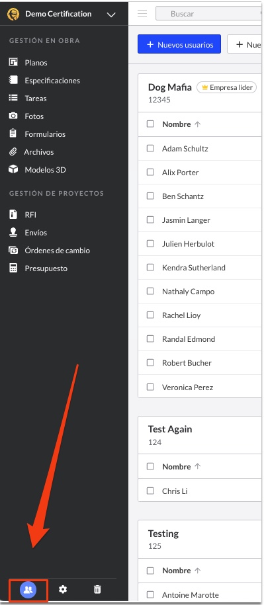Viewport: 264px width, 605px height.
Task: Open the Tareas menu item
Action: pos(36,99)
